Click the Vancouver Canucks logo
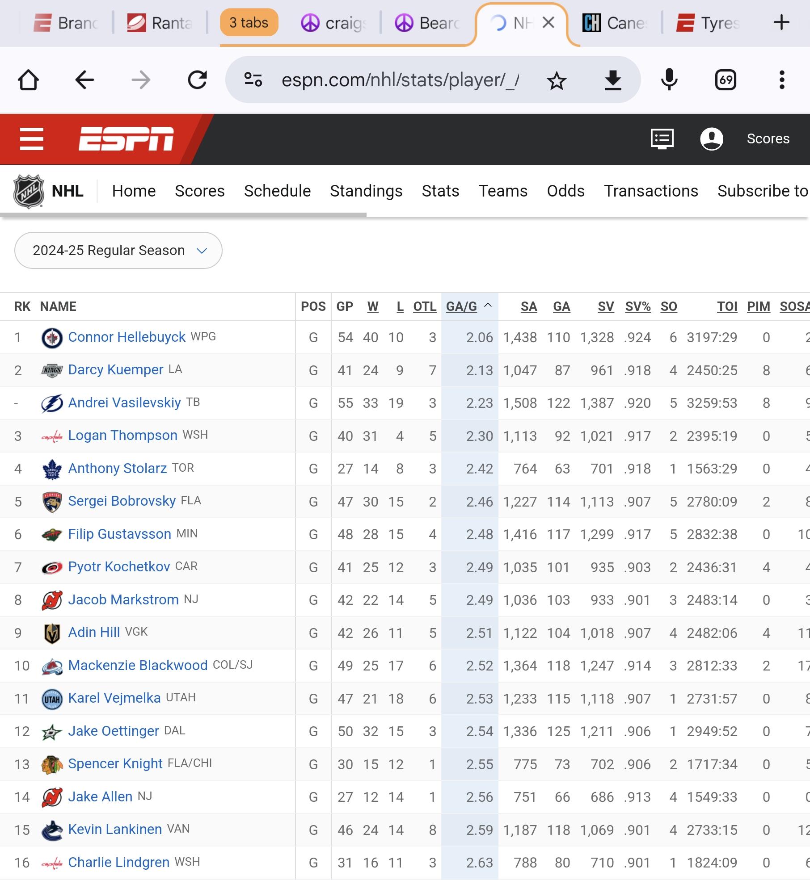 point(52,830)
